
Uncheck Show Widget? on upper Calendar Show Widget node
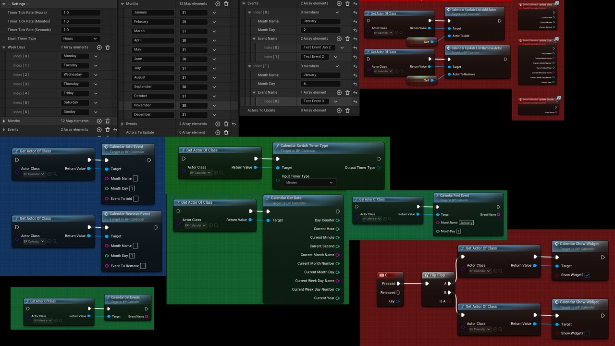(x=587, y=275)
